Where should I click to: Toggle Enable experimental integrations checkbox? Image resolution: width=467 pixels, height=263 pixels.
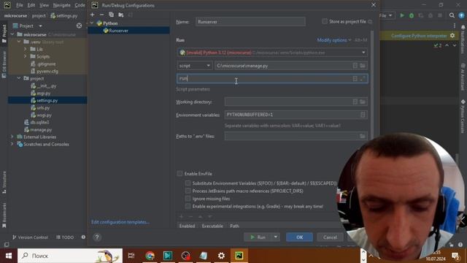pos(188,206)
